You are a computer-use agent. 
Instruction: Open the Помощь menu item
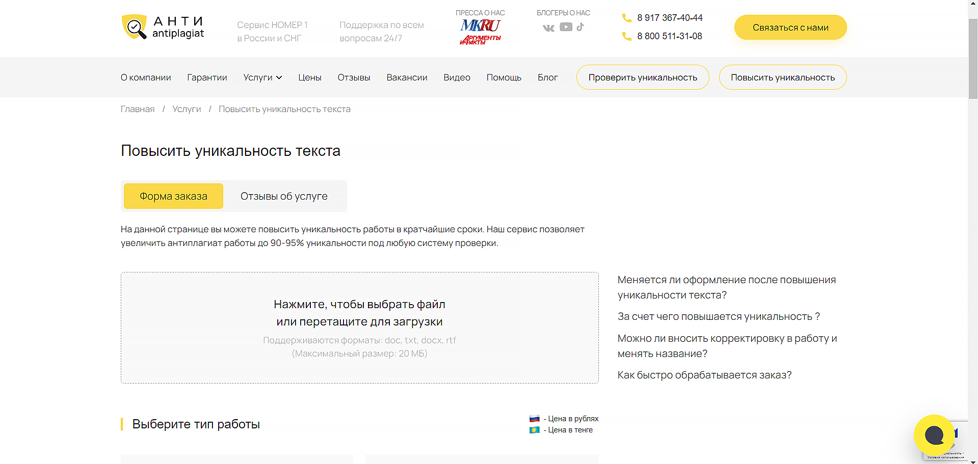[x=504, y=77]
